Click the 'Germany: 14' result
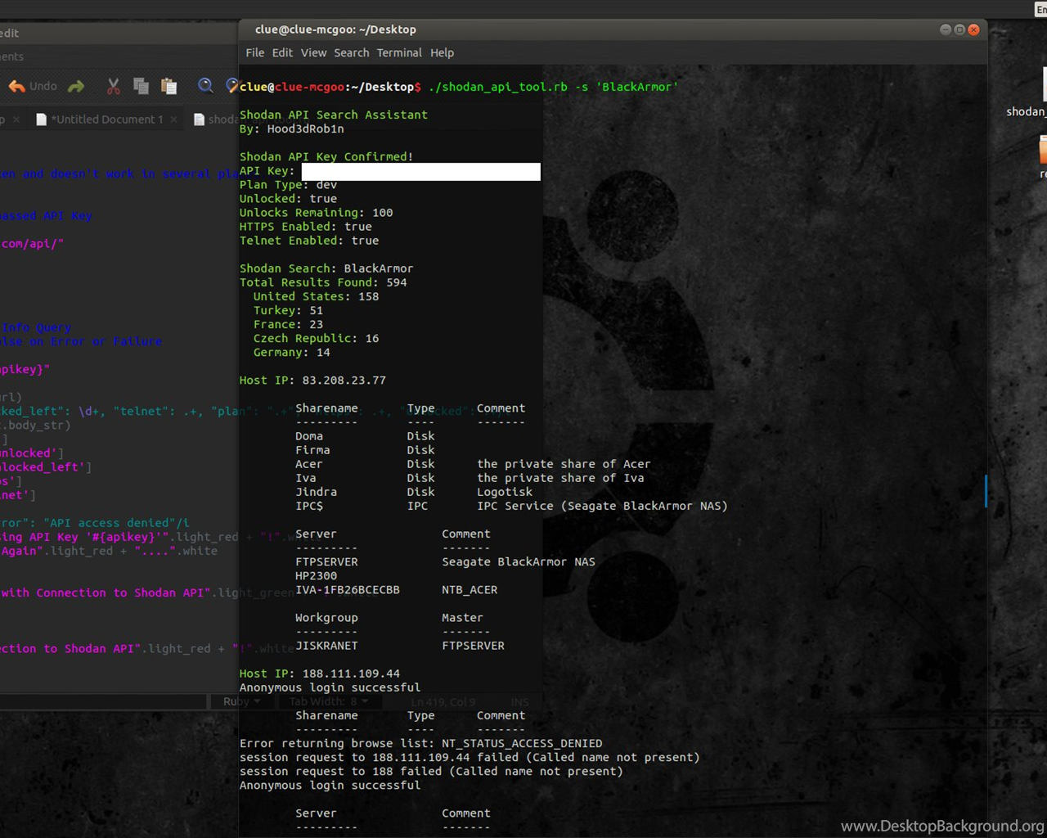The height and width of the screenshot is (838, 1047). coord(292,352)
